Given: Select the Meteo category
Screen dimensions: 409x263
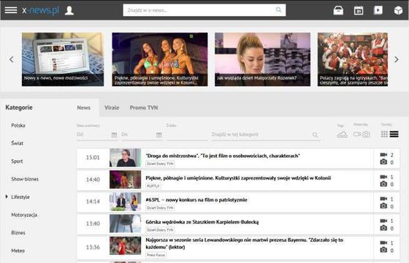Looking at the screenshot, I should 18,251.
